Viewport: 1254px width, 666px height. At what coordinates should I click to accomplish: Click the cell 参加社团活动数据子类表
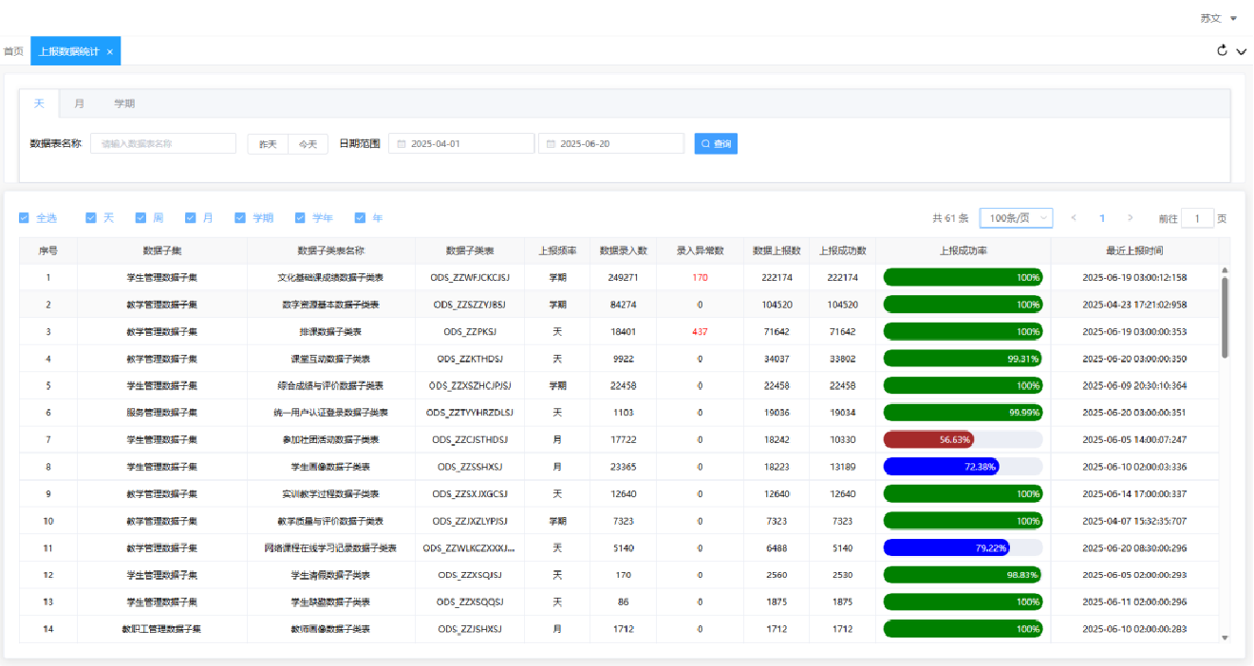point(330,440)
